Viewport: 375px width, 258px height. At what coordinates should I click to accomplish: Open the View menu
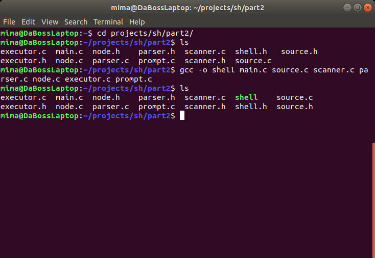click(50, 22)
